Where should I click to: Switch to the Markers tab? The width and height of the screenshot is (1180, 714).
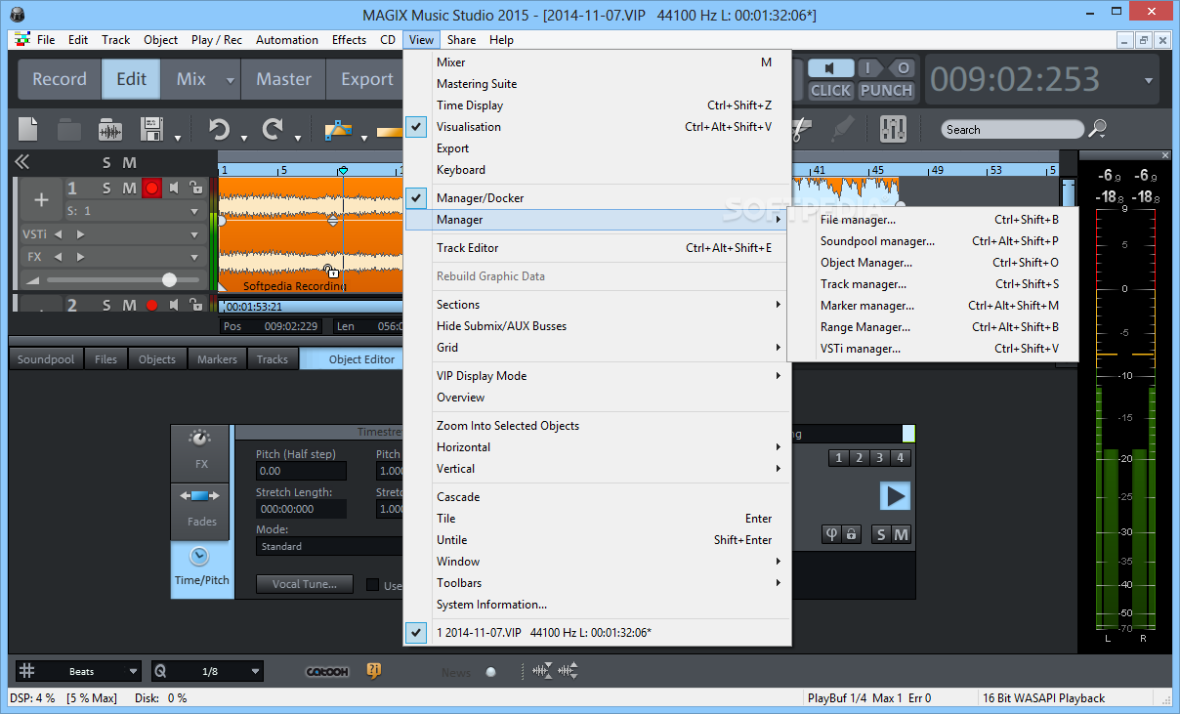click(x=217, y=359)
